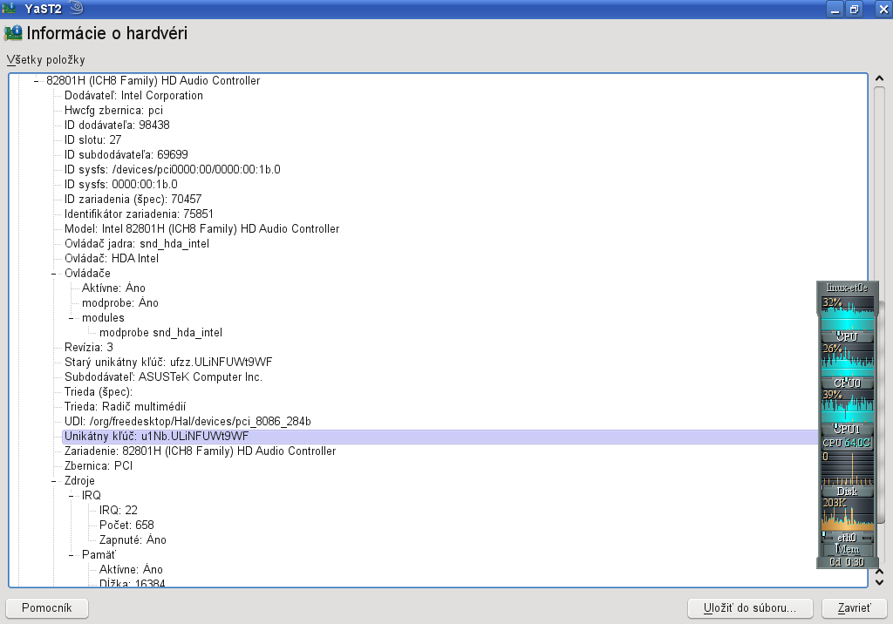Click the Všetky položky label

(45, 60)
